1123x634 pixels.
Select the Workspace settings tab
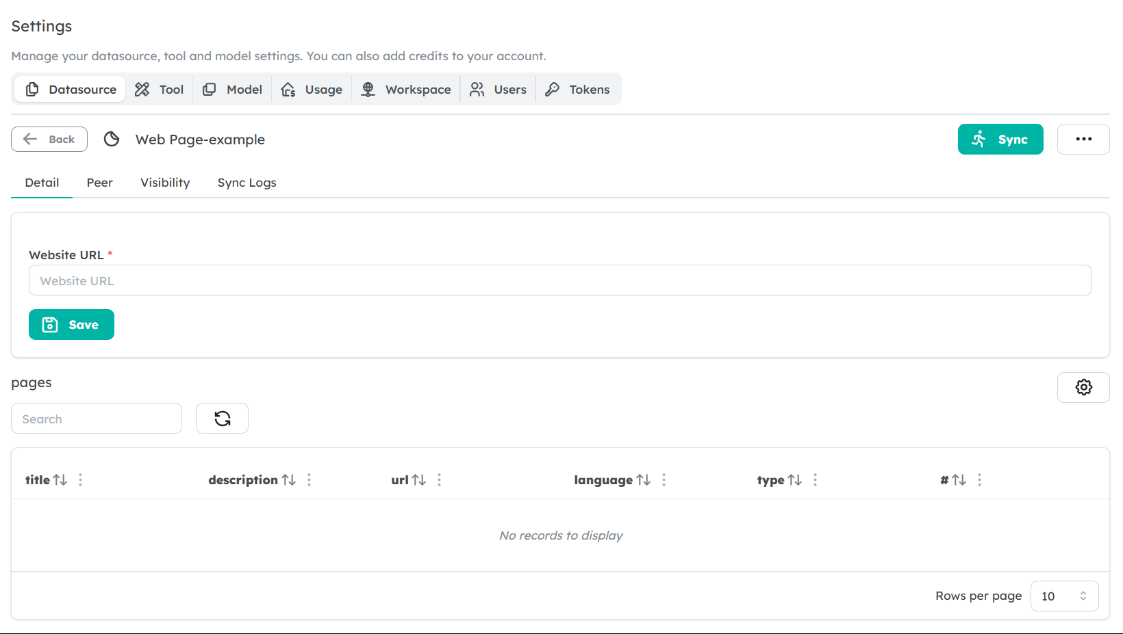pos(406,90)
